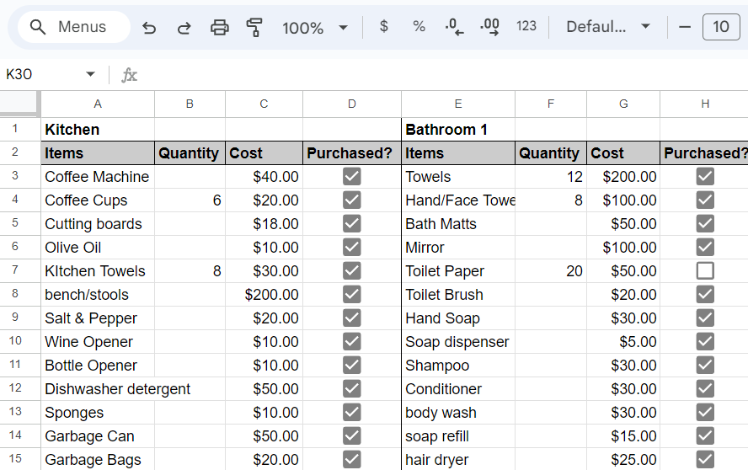This screenshot has height=470, width=748.
Task: Open the Menus search box
Action: pos(74,27)
